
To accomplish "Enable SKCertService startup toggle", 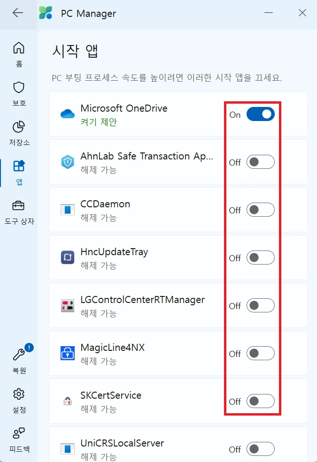I will click(x=260, y=401).
